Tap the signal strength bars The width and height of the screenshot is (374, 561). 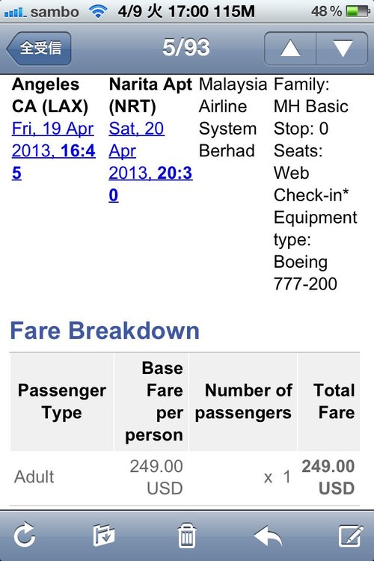[x=16, y=12]
